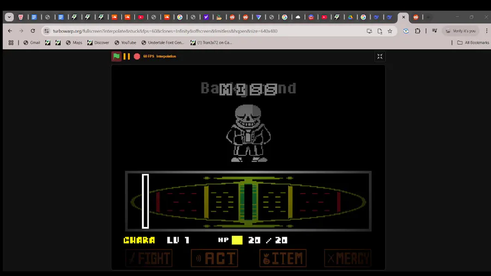Image resolution: width=491 pixels, height=276 pixels.
Task: Click the turbowarp.org URL address field
Action: 207,31
